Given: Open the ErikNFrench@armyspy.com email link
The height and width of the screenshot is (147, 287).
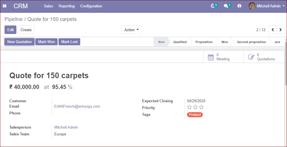Looking at the screenshot, I should click(77, 106).
